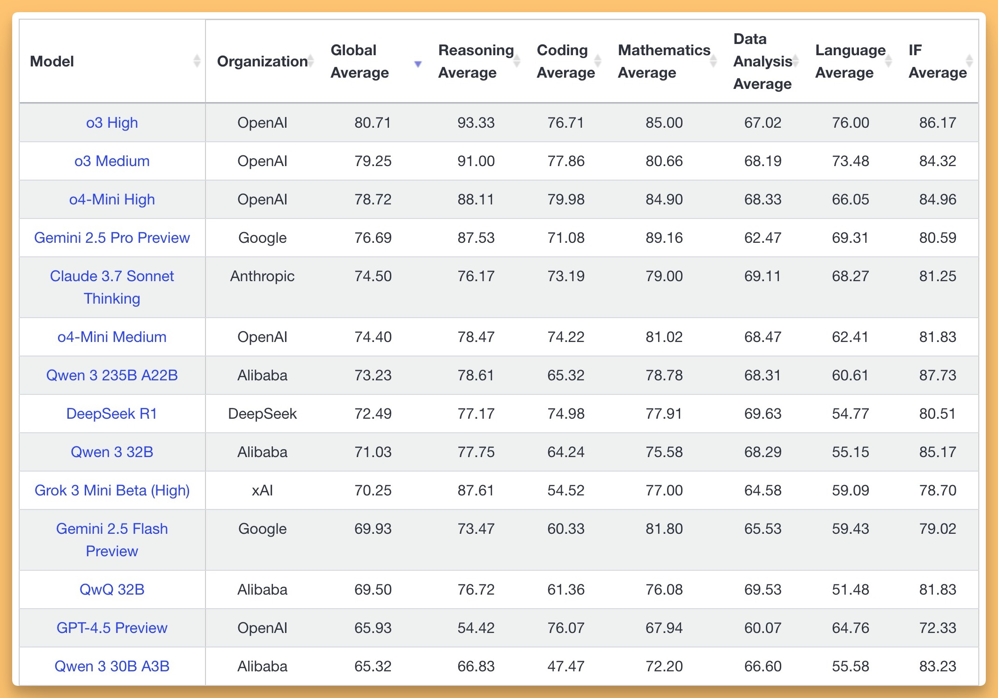Click the Coding Average sort icon

point(598,61)
